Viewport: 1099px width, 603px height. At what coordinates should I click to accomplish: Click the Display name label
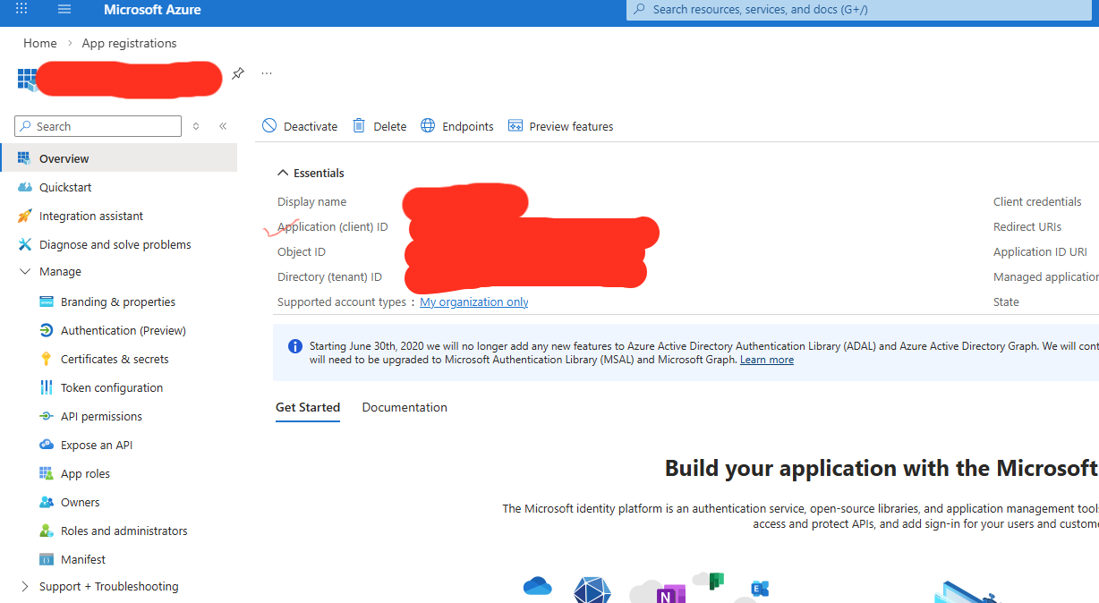[311, 202]
